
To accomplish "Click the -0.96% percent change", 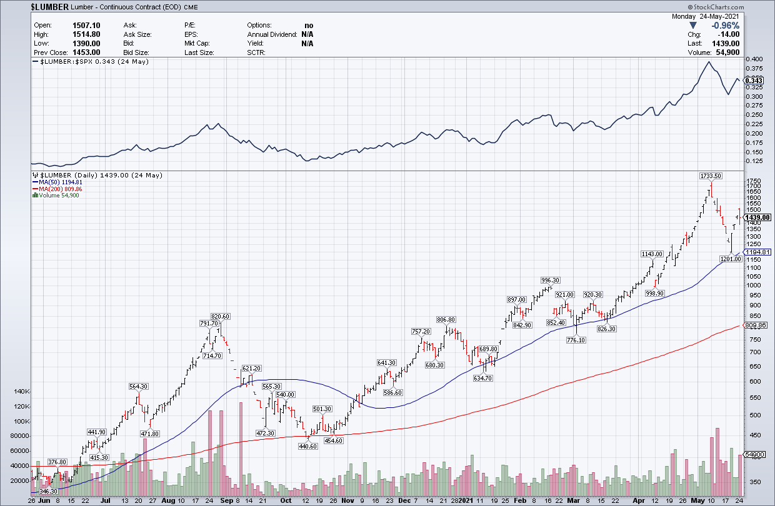I will click(727, 26).
